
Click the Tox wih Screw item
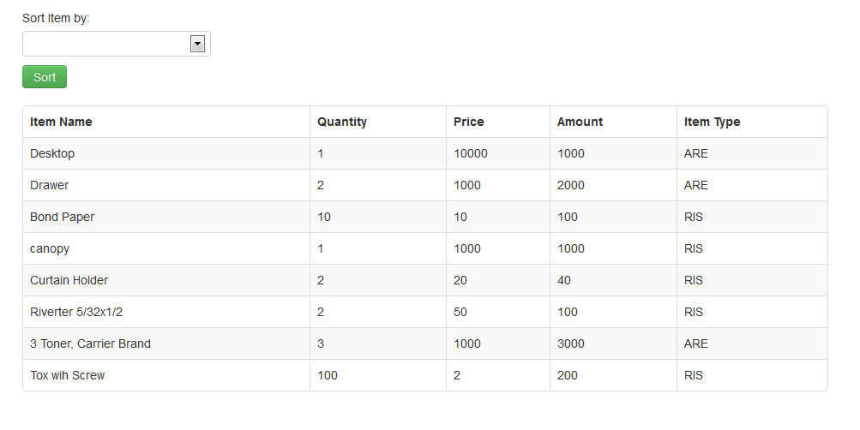(x=68, y=375)
